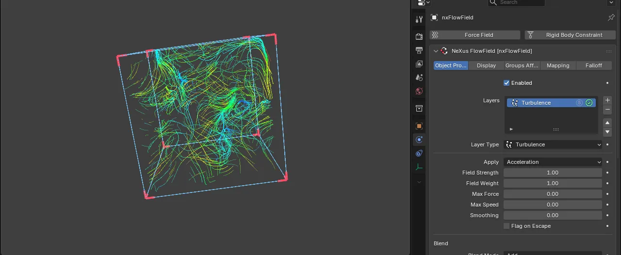621x255 pixels.
Task: Open the Object properties tab icon
Action: tap(419, 126)
